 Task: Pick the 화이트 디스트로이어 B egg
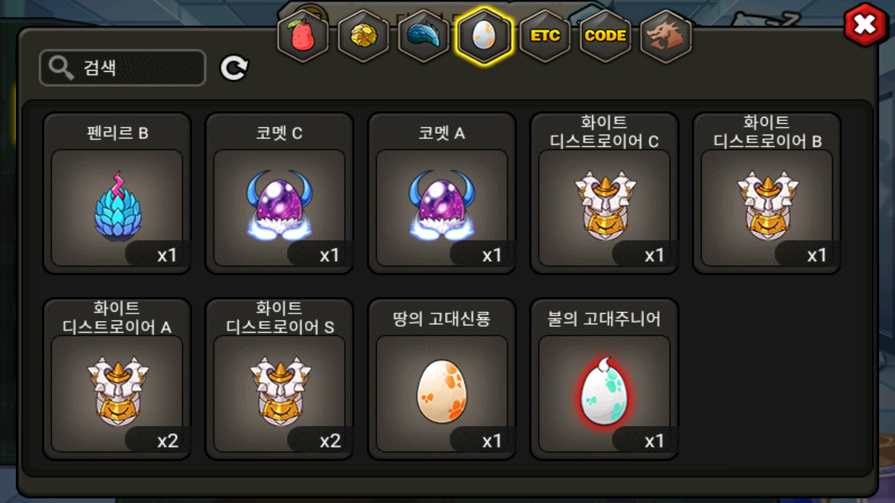[x=767, y=193]
